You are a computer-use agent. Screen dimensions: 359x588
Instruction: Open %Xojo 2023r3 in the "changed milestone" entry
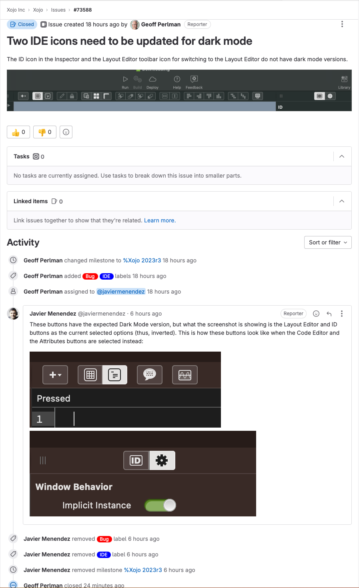click(142, 260)
